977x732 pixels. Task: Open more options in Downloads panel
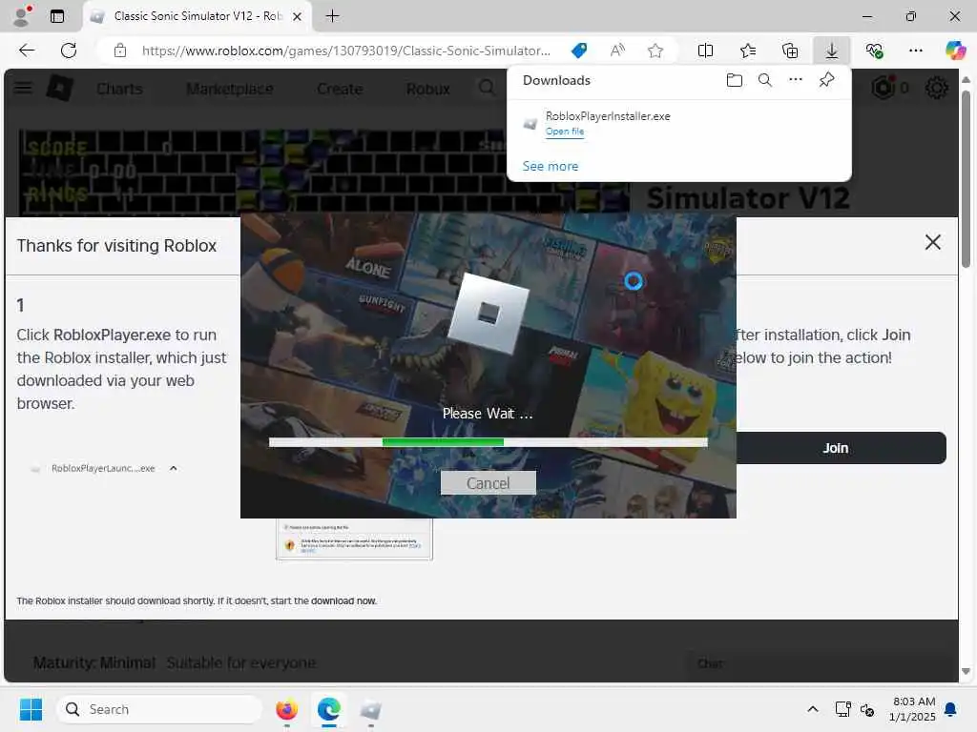[795, 80]
